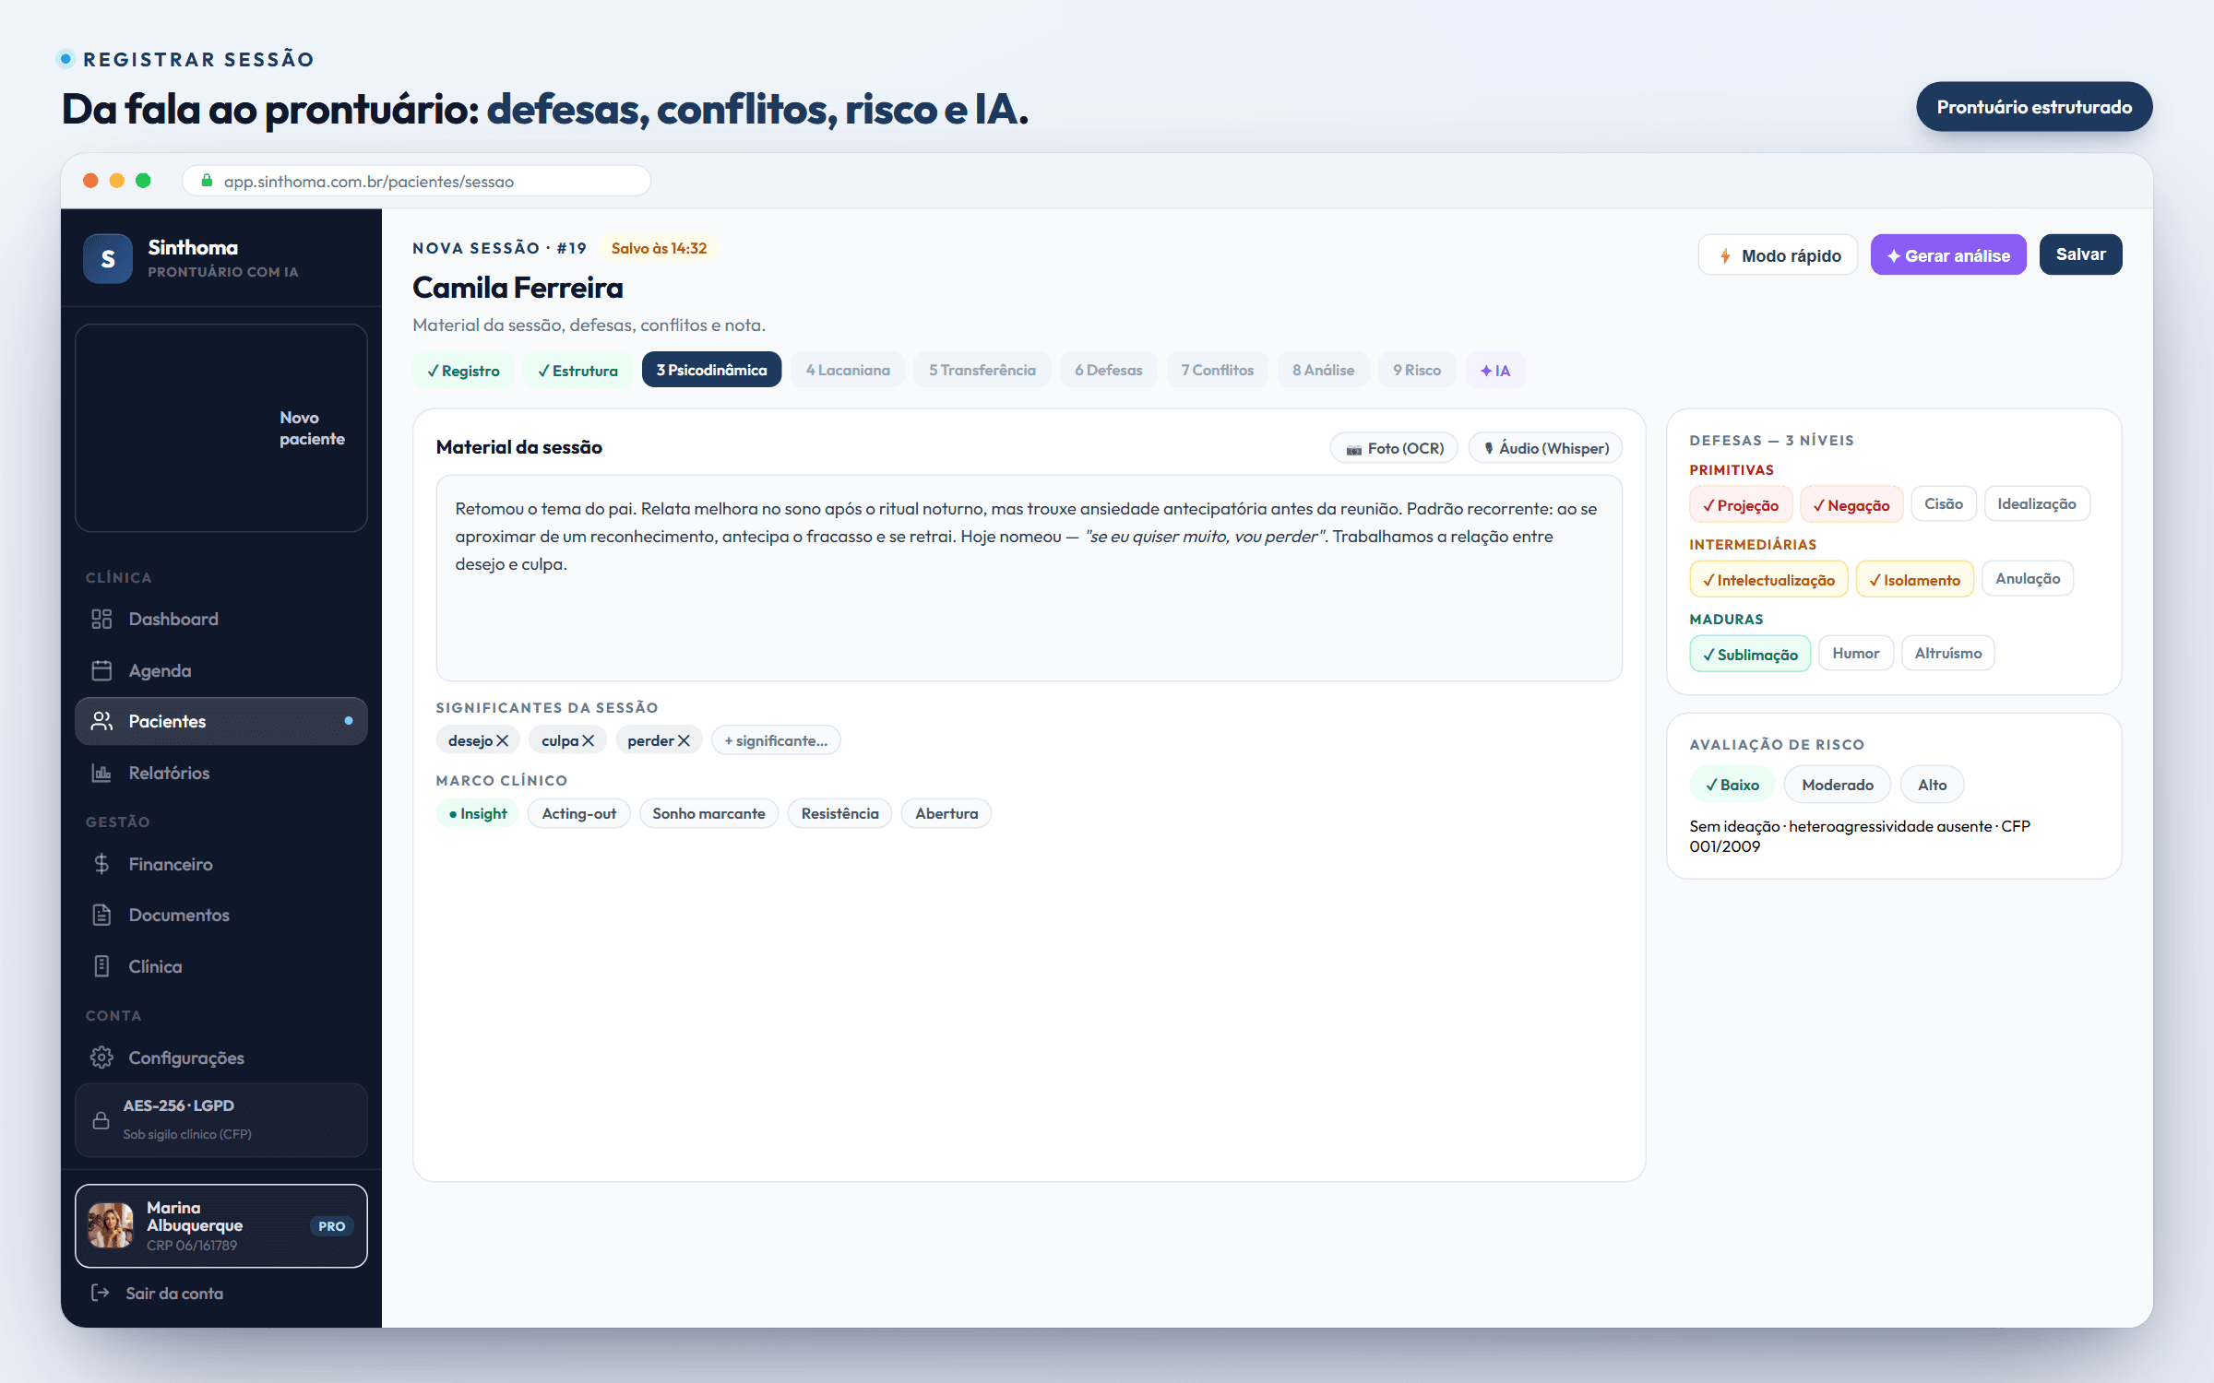Open the 3 Psicodinâmica tab
Image resolution: width=2214 pixels, height=1383 pixels.
click(711, 370)
